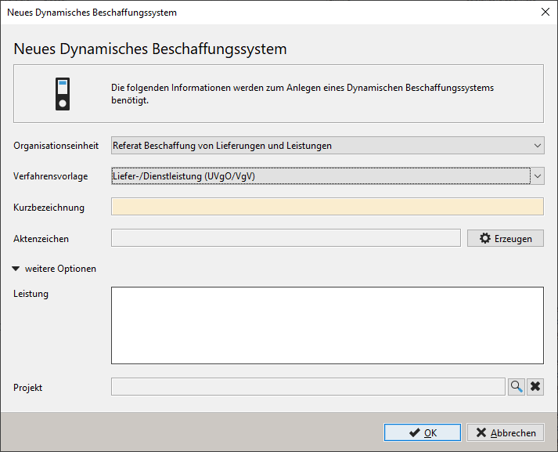Click the Projekt text field
This screenshot has height=452, width=558.
click(308, 387)
